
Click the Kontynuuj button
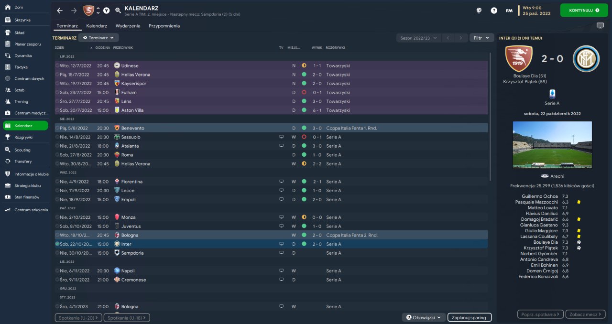584,10
